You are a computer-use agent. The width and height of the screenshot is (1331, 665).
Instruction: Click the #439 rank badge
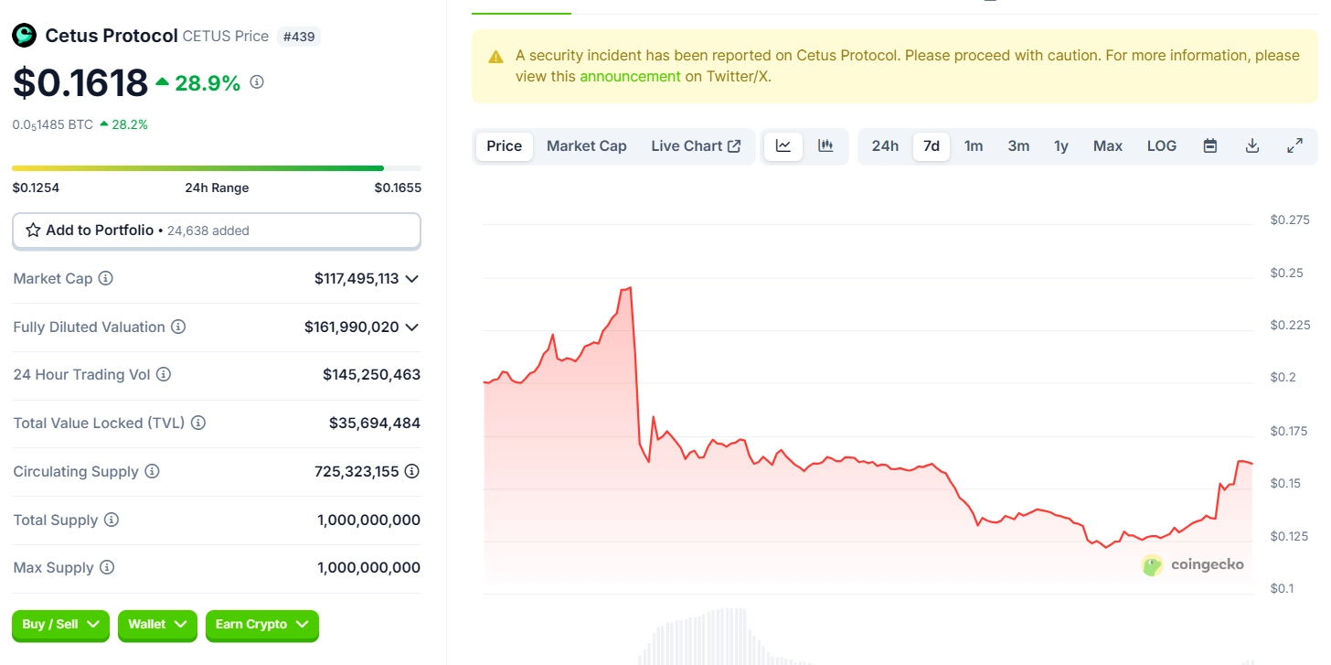pos(299,37)
